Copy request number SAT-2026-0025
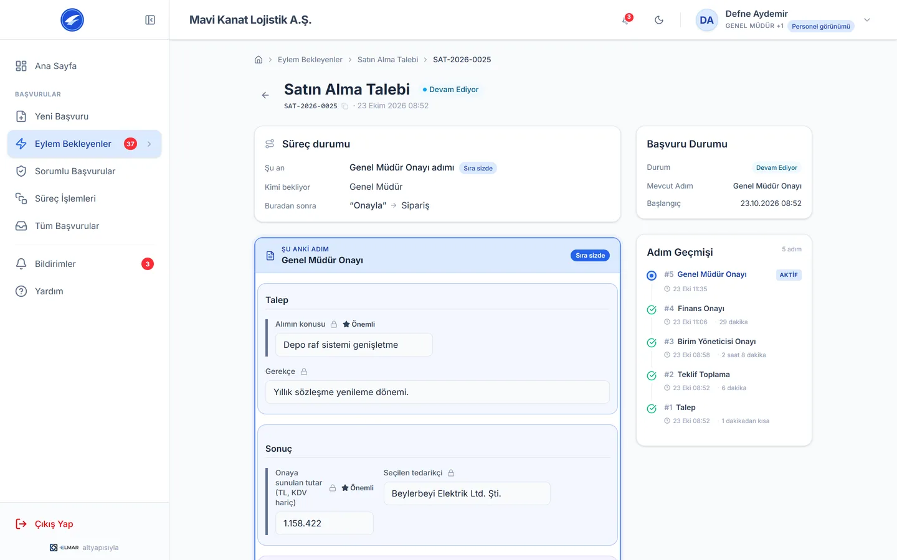 (344, 106)
